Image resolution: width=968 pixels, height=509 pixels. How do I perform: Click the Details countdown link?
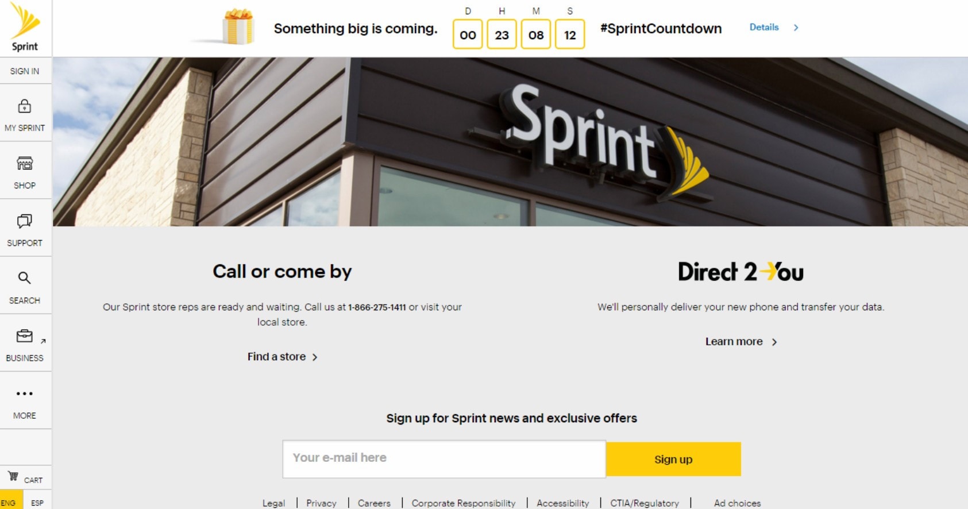coord(764,27)
